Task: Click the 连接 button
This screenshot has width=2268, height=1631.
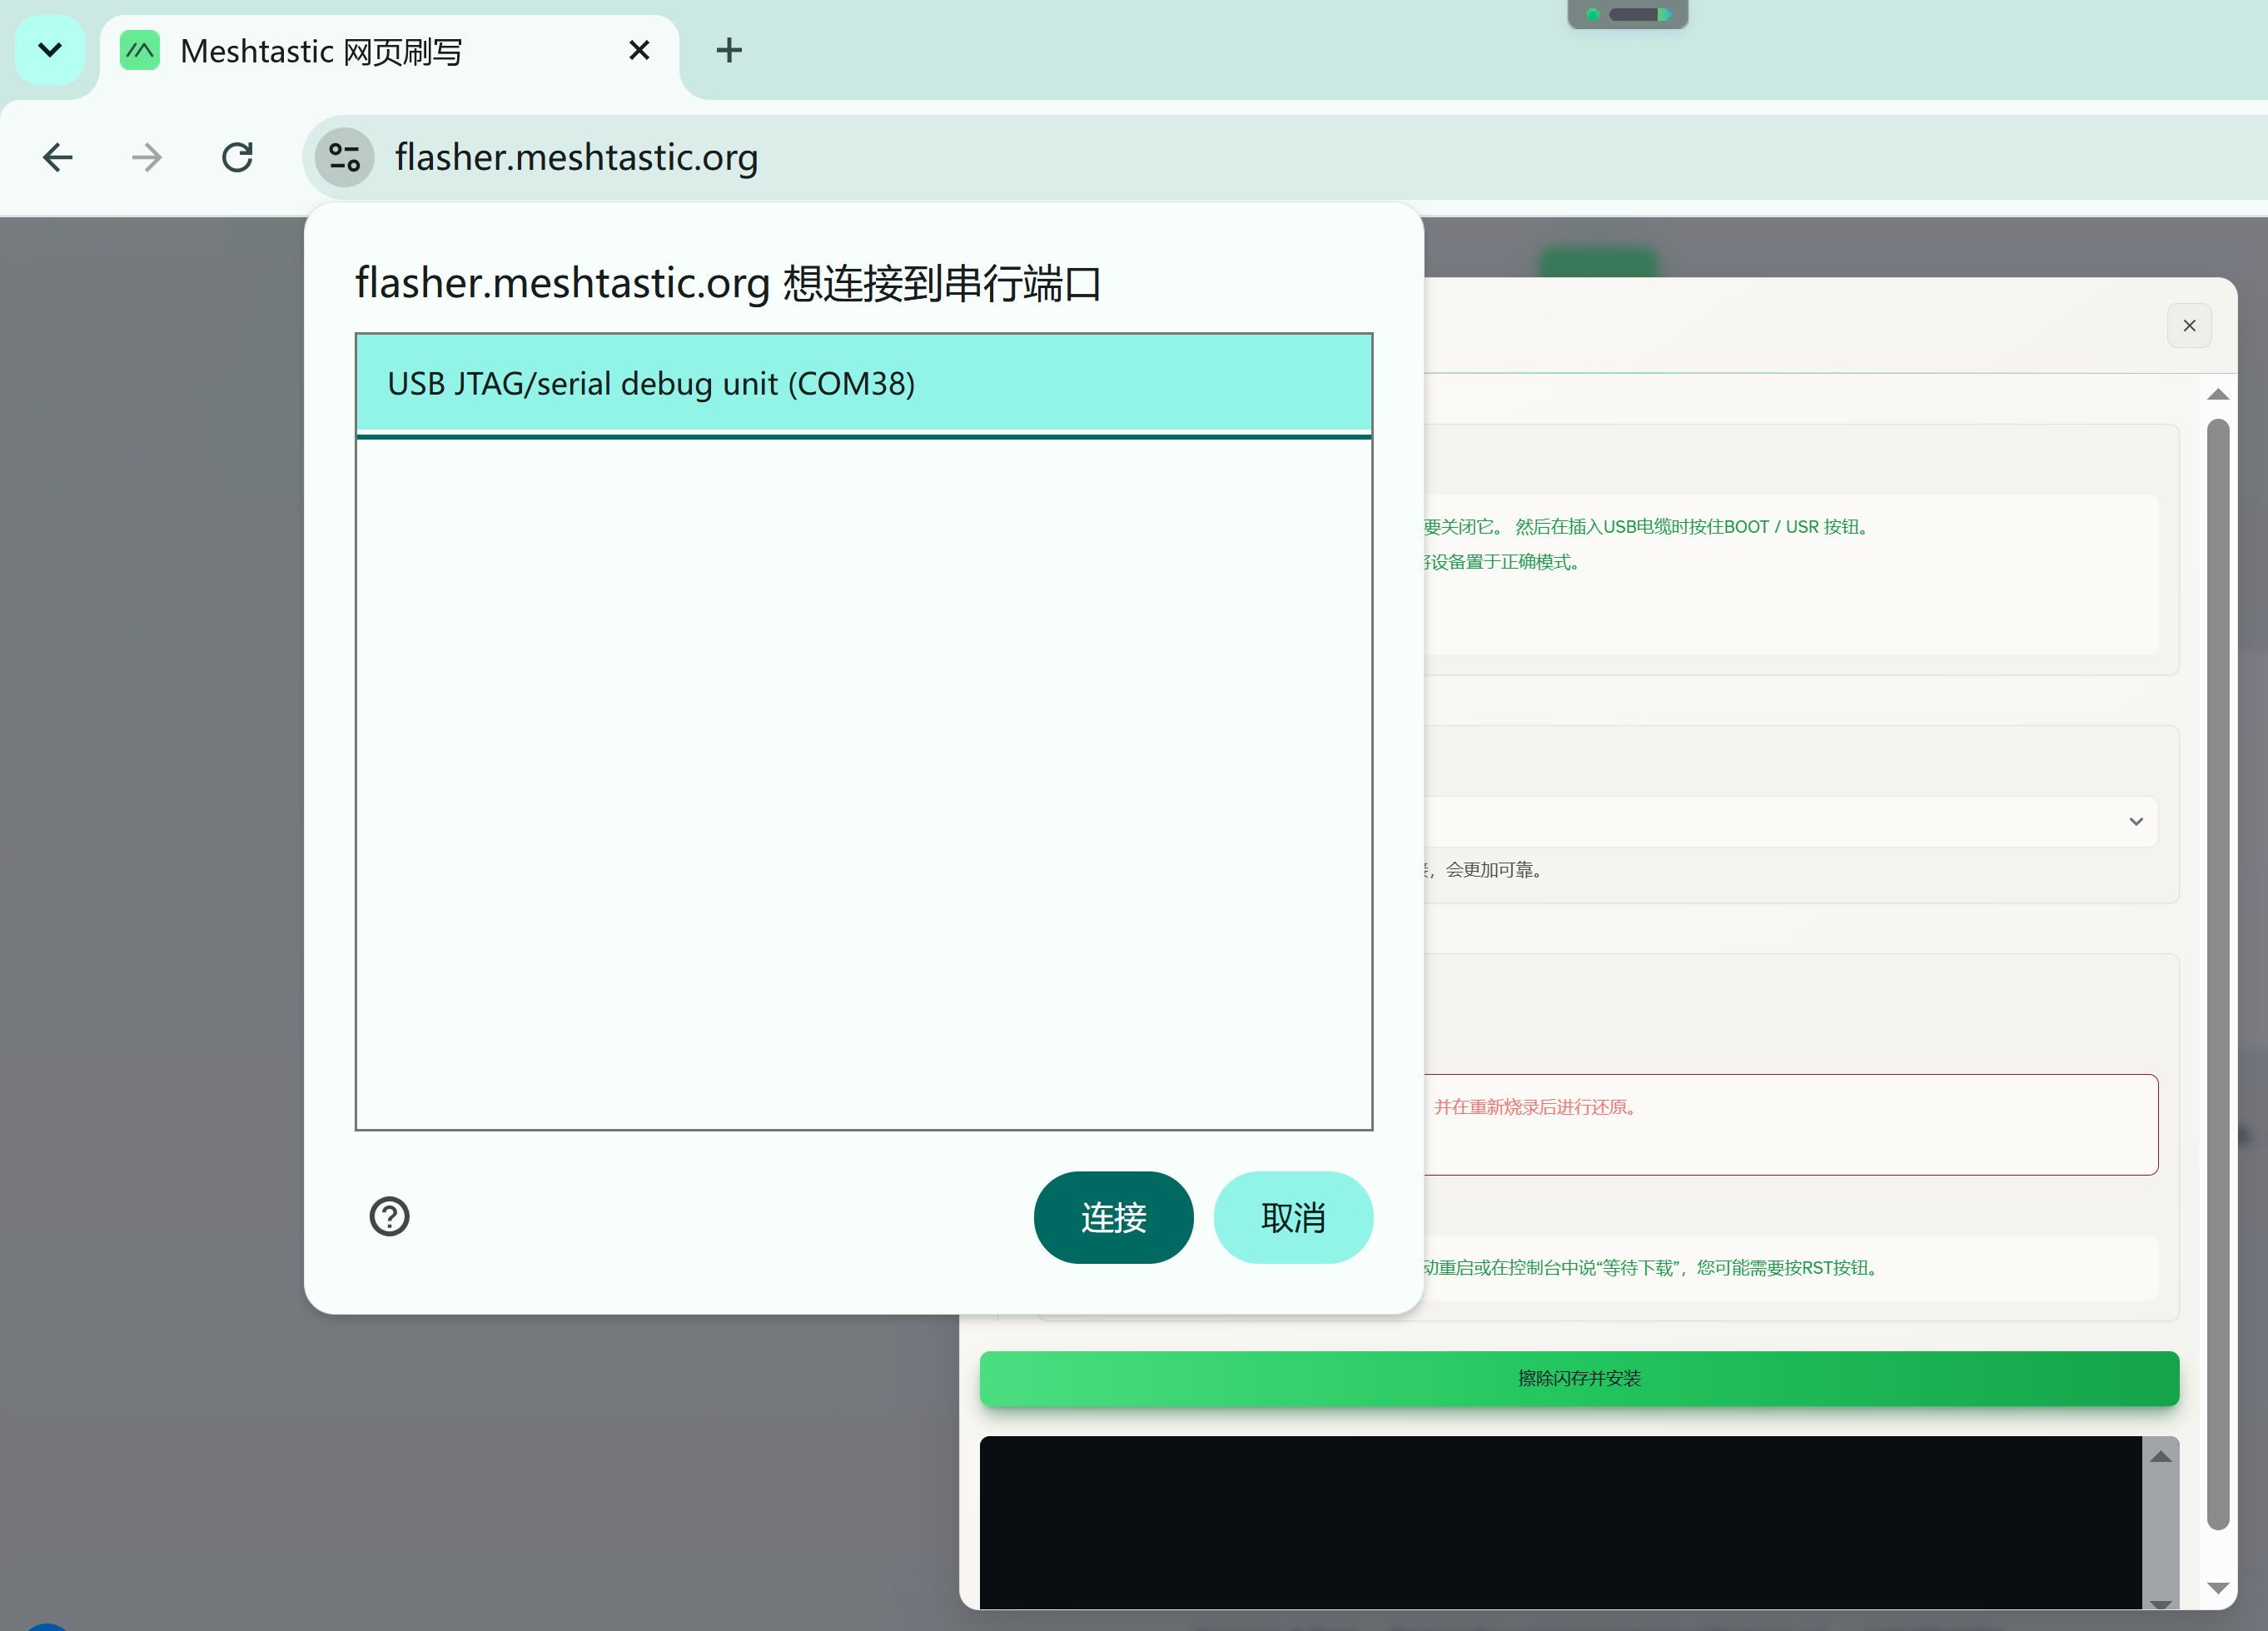Action: click(1113, 1217)
